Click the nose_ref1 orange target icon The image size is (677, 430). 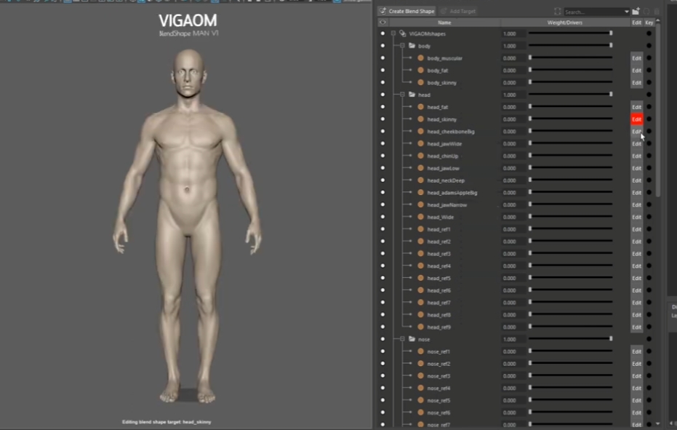click(420, 351)
